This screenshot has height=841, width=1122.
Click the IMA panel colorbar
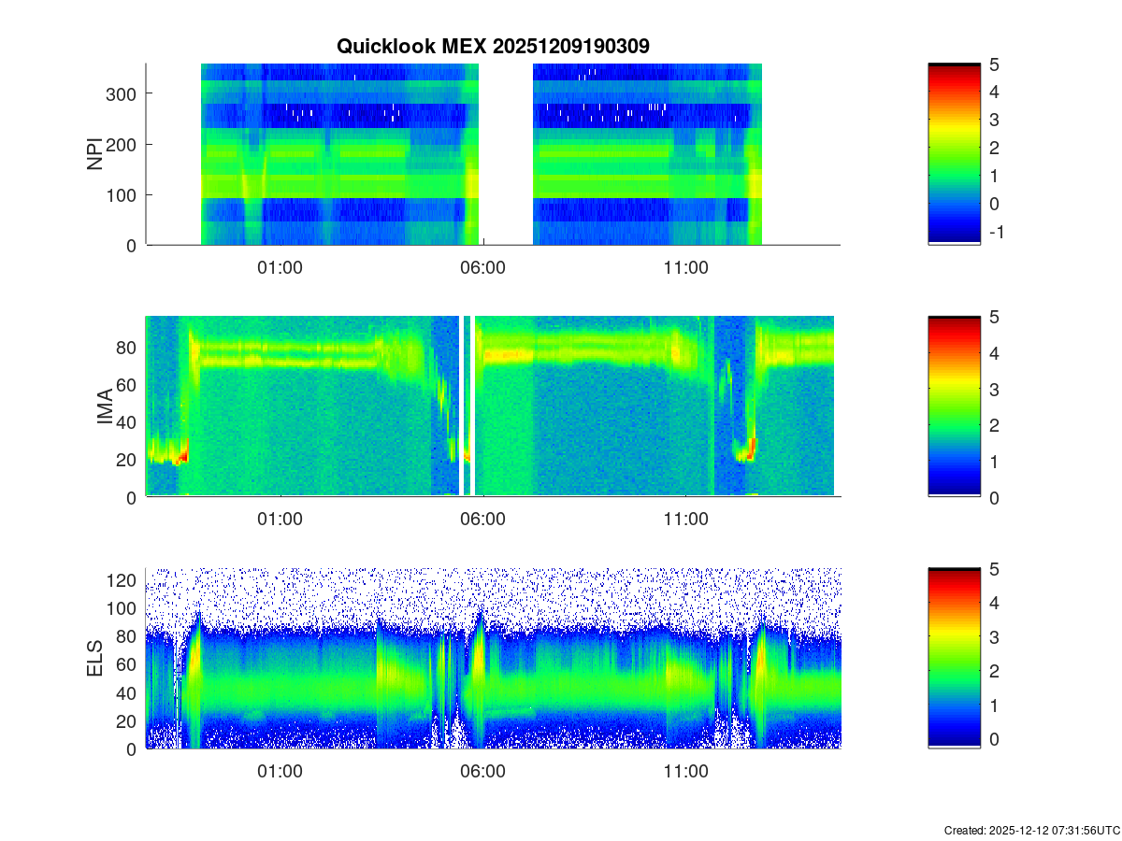[954, 406]
